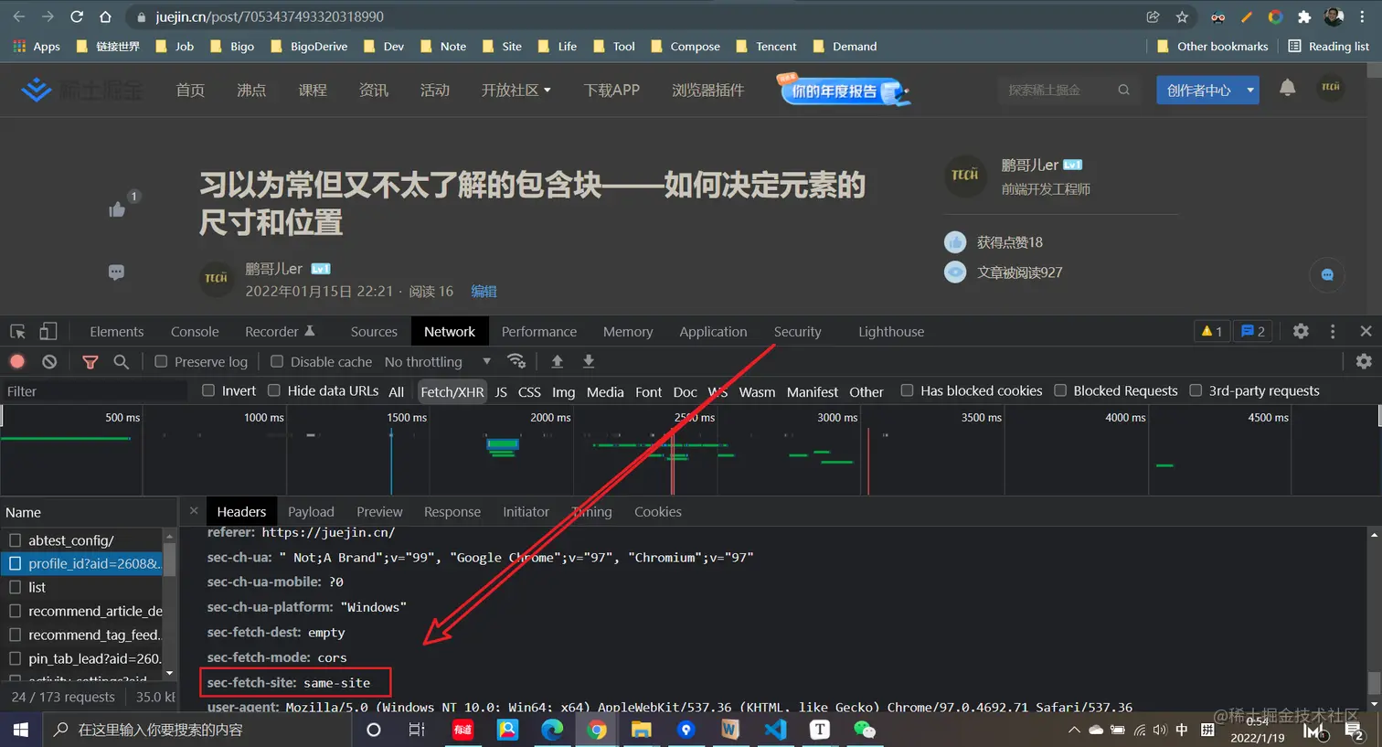The image size is (1382, 747).
Task: Enable the Preserve log checkbox
Action: click(161, 361)
